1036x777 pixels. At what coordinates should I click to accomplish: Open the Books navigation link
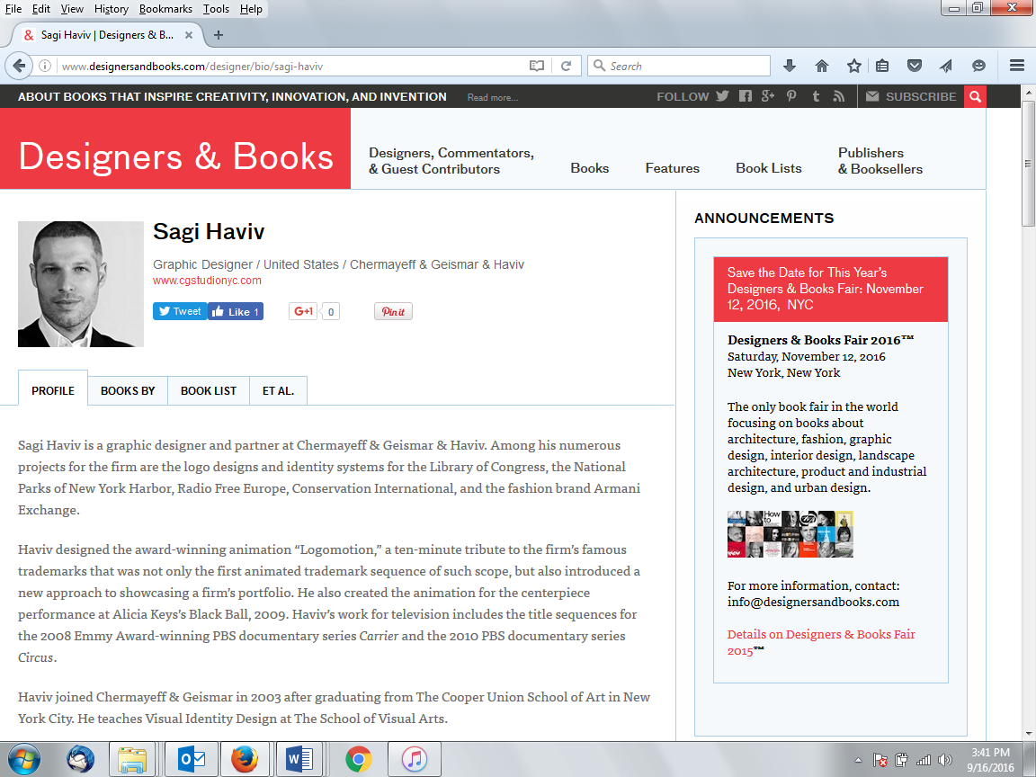pyautogui.click(x=589, y=168)
